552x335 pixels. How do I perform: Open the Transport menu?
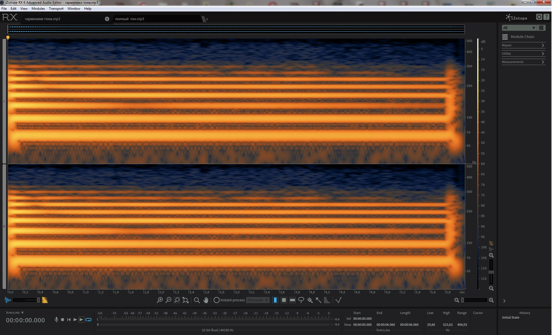[x=56, y=9]
